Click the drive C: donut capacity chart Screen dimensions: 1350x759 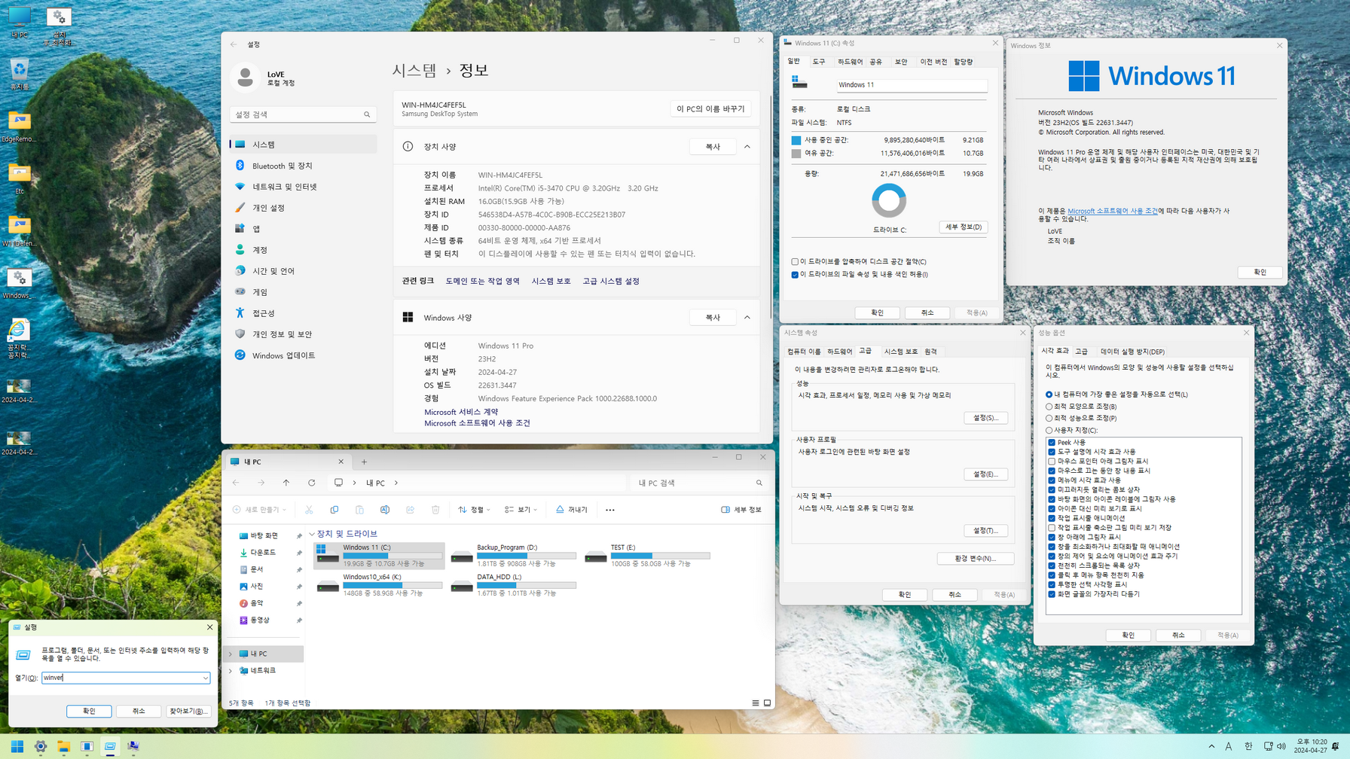[889, 201]
